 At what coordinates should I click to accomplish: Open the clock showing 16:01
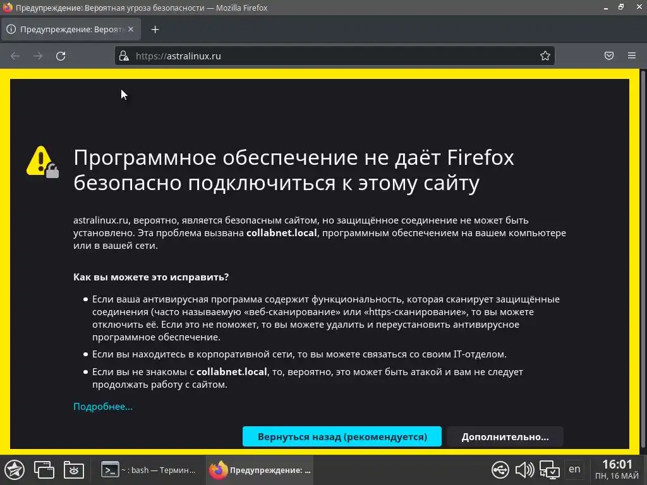click(617, 470)
